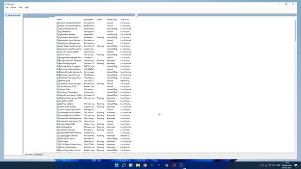301x169 pixels.
Task: Click the BranchCache service gear icon
Action: click(57, 81)
